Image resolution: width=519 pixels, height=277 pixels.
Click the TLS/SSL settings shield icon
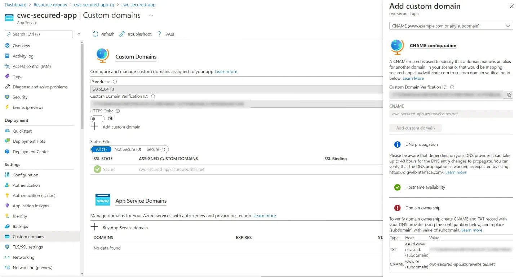7,247
